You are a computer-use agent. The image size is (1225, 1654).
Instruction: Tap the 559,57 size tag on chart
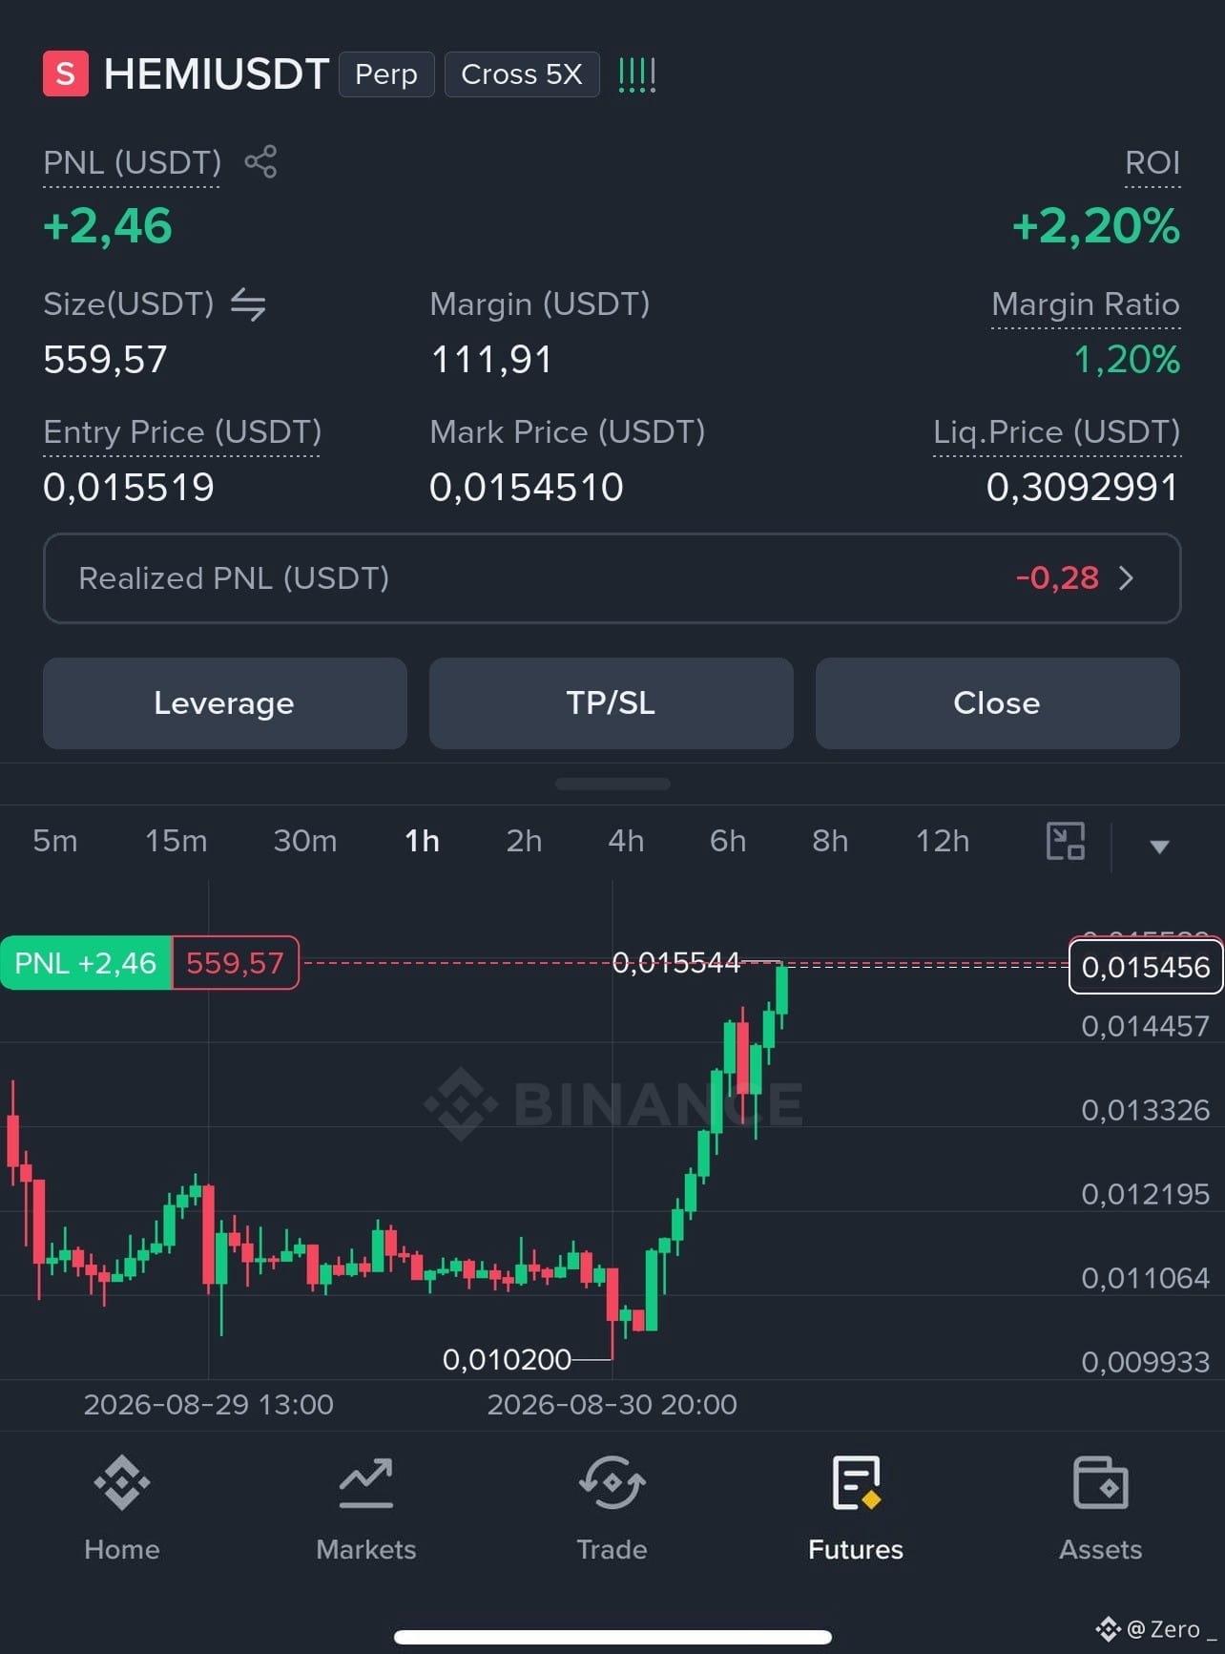(236, 963)
